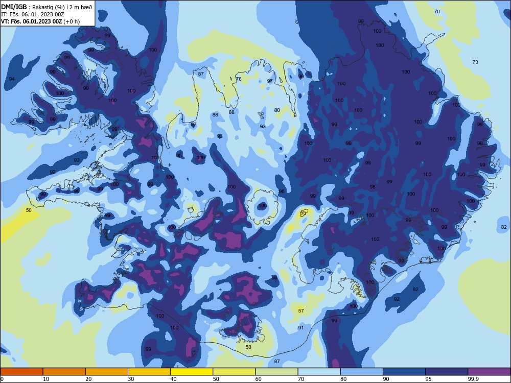Click the map value "55" in the yellow patch
Viewport: 511px width, 383px height.
[303, 212]
